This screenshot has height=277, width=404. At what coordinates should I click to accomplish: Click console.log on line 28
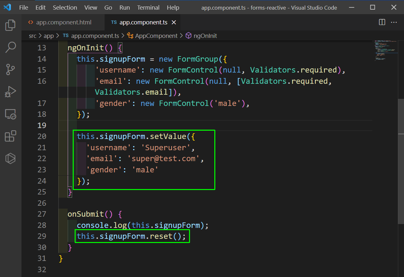tap(102, 225)
